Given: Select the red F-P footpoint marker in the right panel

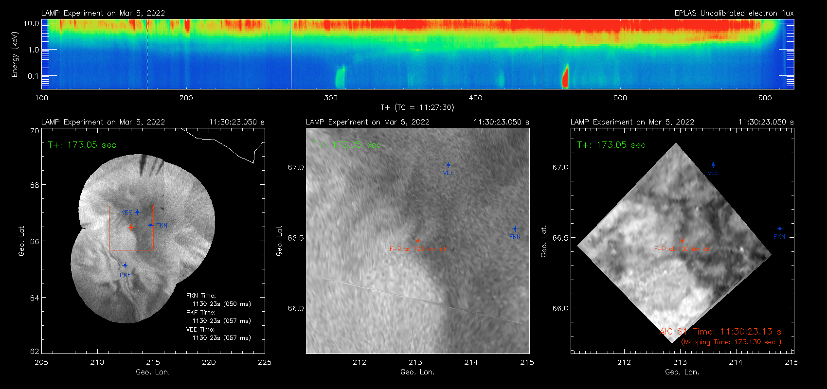Looking at the screenshot, I should click(683, 241).
